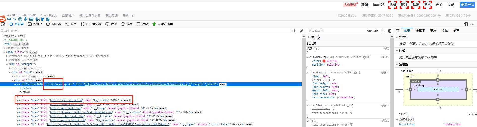Expand the div id u node
This screenshot has width=477, height=127.
pyautogui.click(x=12, y=76)
